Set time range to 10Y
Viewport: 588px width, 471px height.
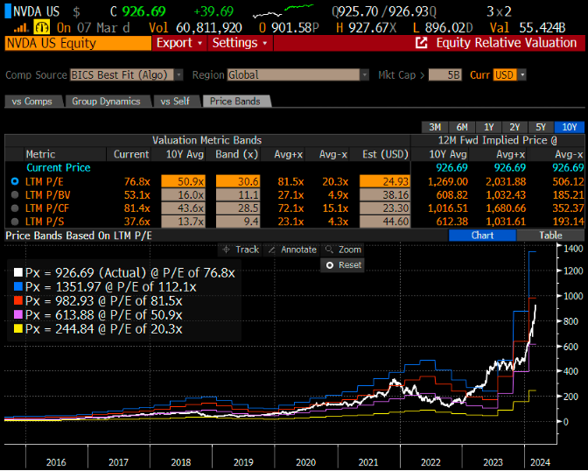coord(570,127)
